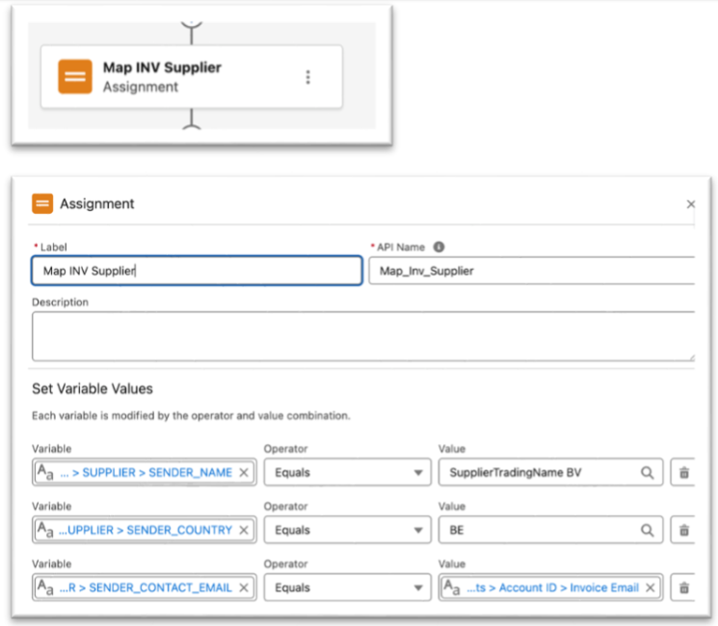Click into the Description text area
Image resolution: width=718 pixels, height=626 pixels.
click(362, 335)
